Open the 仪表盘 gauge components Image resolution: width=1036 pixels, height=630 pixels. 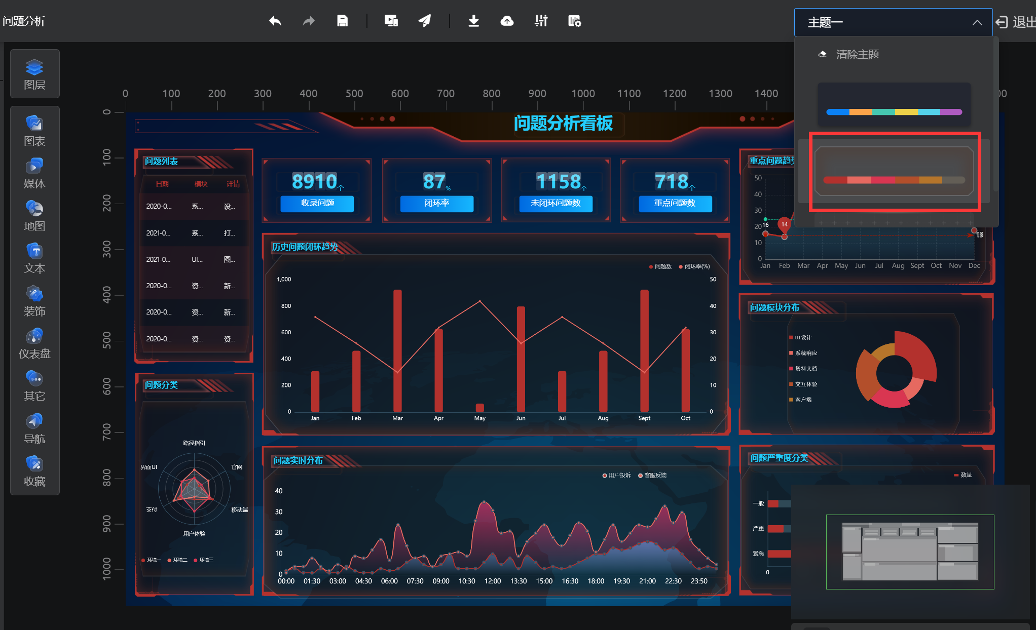pyautogui.click(x=34, y=343)
